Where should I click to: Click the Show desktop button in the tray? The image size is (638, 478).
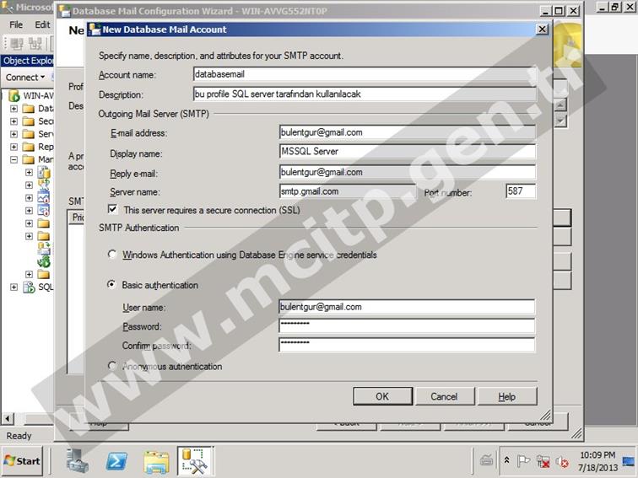tap(629, 461)
